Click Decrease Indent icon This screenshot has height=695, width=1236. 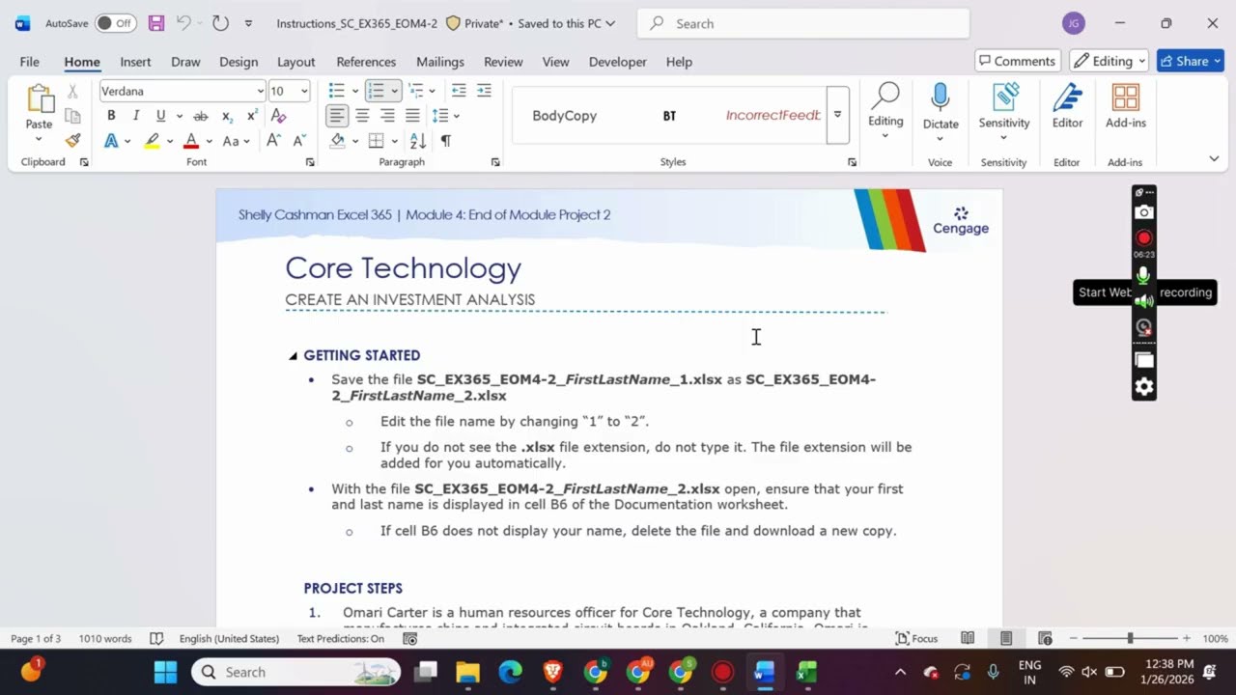[459, 91]
